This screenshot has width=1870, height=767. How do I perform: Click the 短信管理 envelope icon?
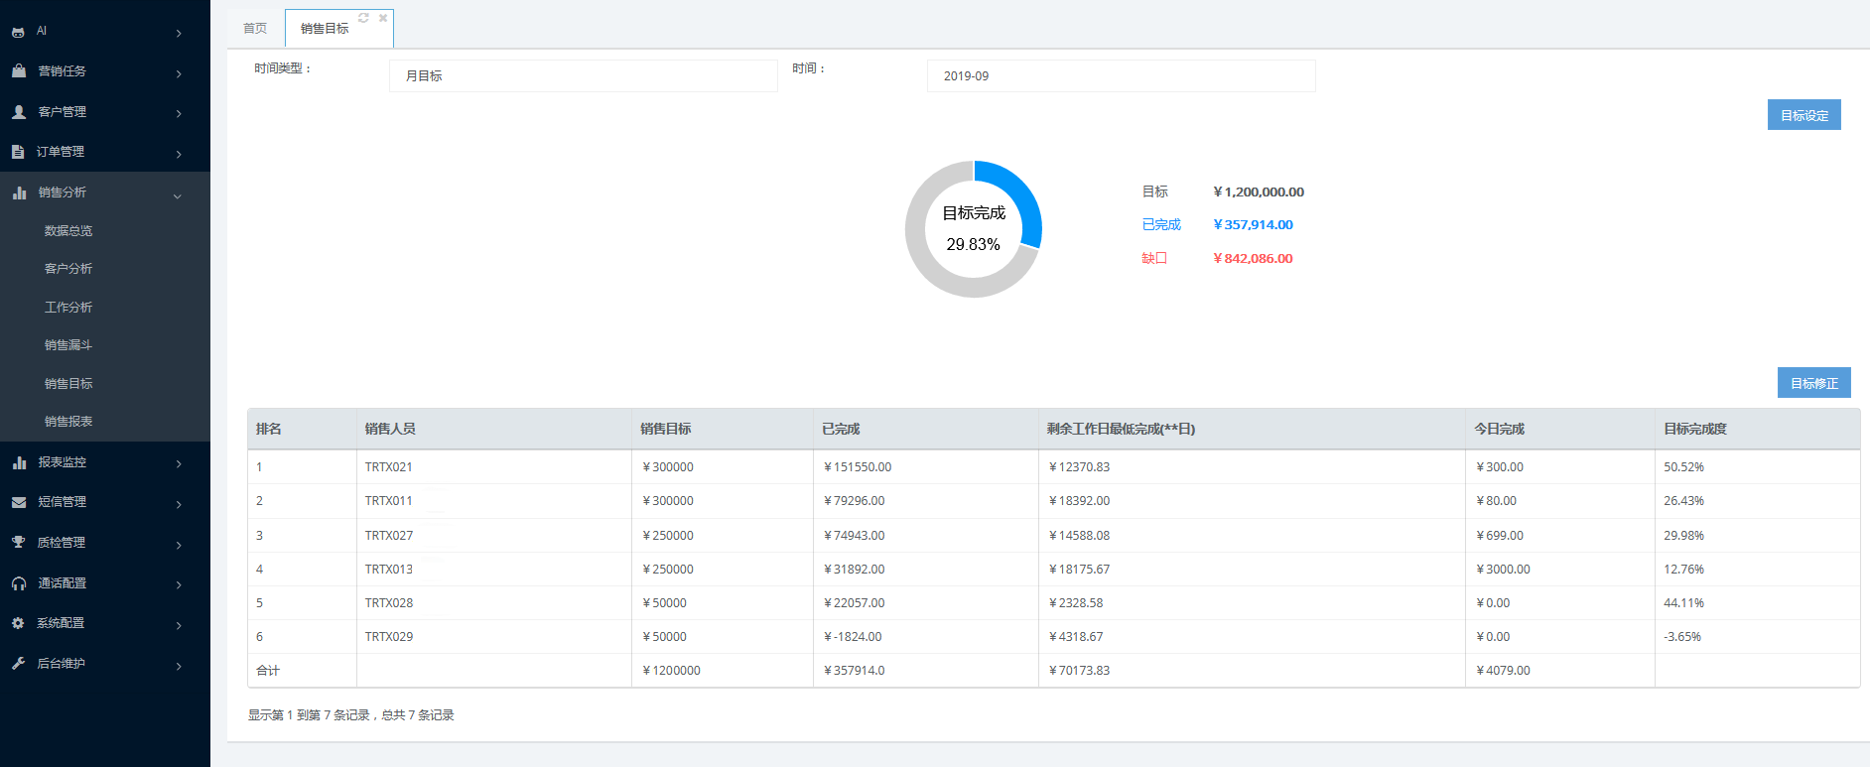pyautogui.click(x=18, y=502)
